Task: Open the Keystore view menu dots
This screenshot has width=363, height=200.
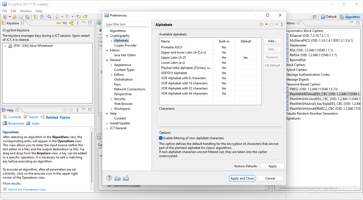Action: pyautogui.click(x=77, y=23)
